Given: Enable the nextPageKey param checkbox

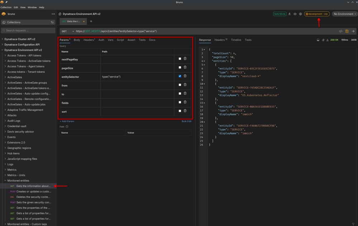Looking at the screenshot, I should pyautogui.click(x=180, y=59).
